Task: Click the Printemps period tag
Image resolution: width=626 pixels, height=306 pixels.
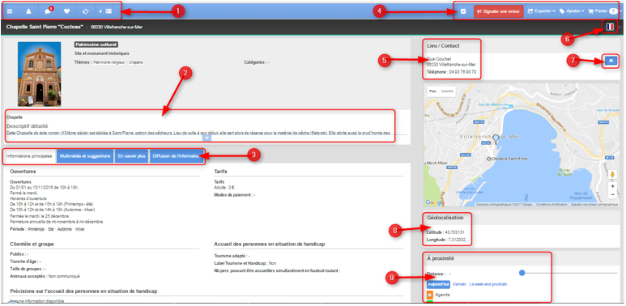Action: [x=36, y=229]
